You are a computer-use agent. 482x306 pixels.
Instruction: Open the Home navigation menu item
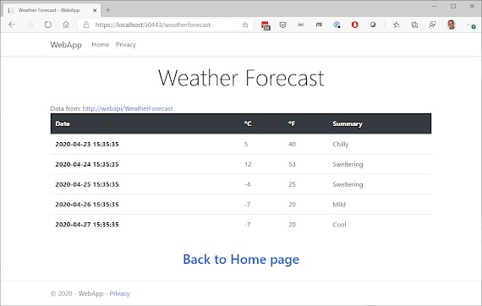point(101,45)
